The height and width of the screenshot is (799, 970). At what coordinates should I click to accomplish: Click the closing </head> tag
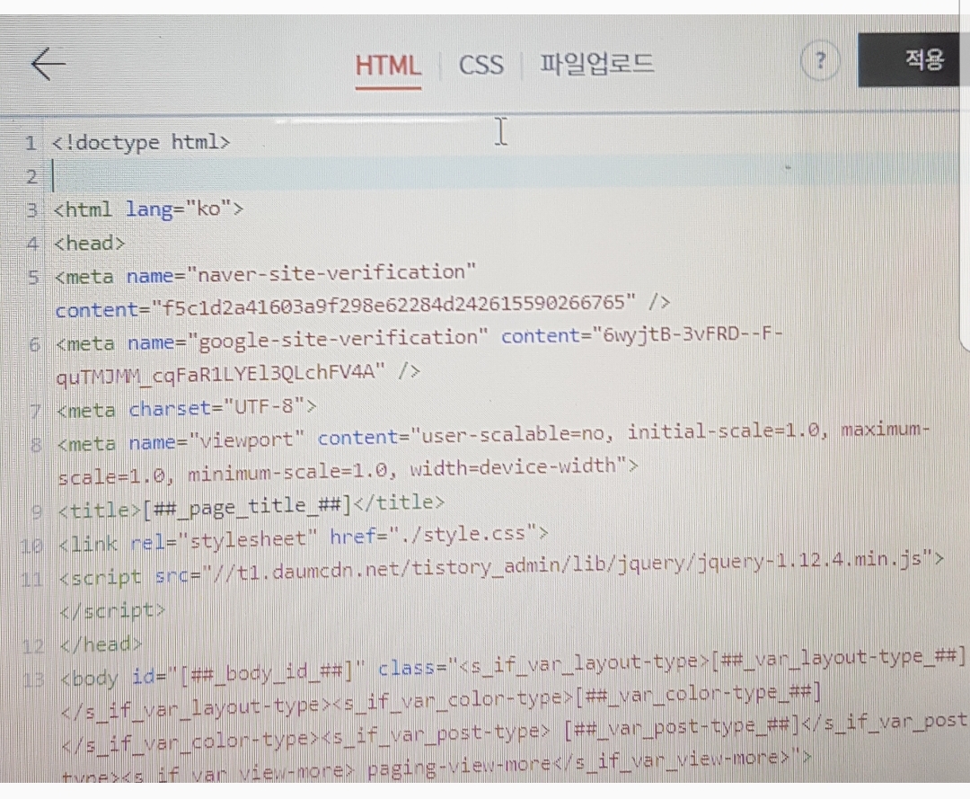(x=101, y=644)
